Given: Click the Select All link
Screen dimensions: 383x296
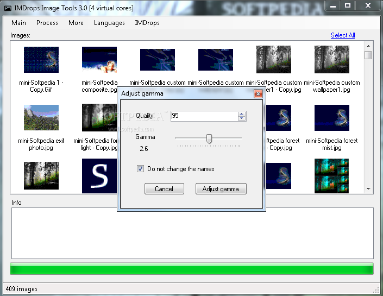Looking at the screenshot, I should click(343, 35).
